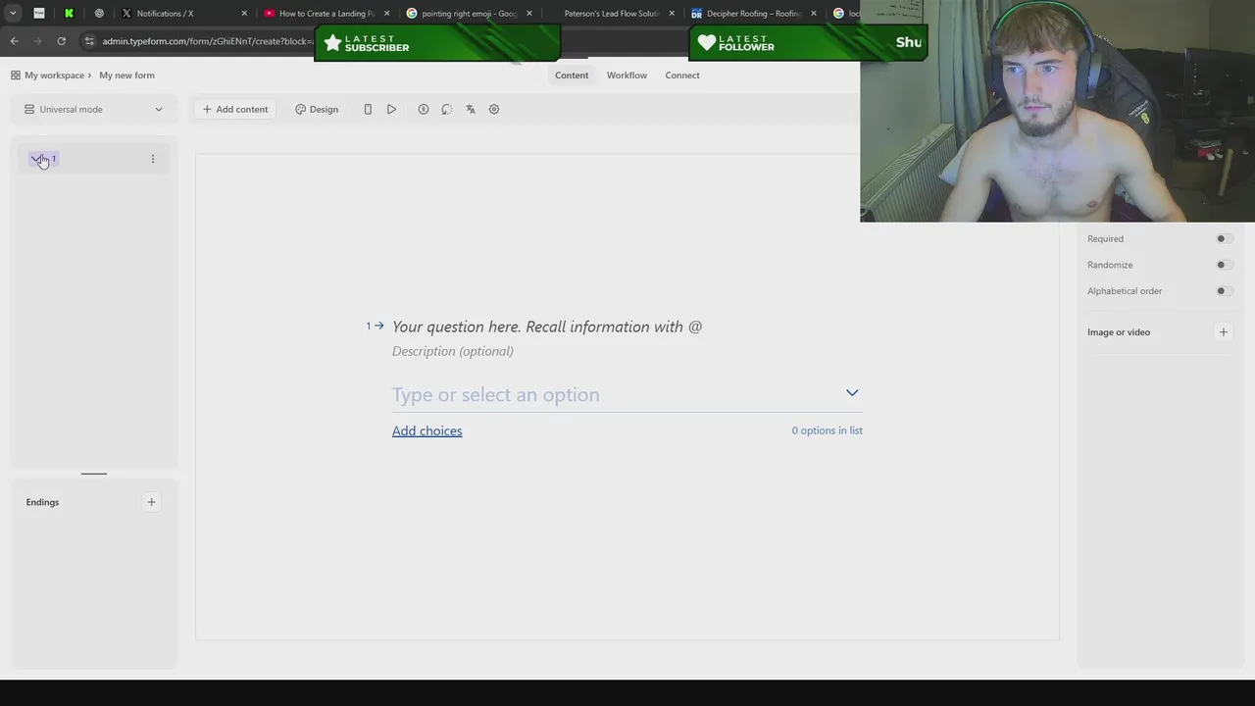Switch to the first pinned browser tab
The width and height of the screenshot is (1255, 706).
point(39,14)
